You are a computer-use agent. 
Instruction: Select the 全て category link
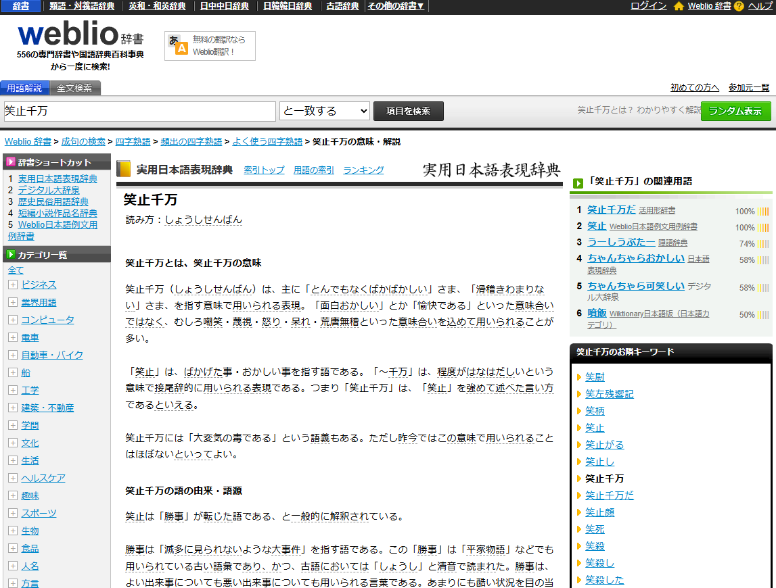16,270
